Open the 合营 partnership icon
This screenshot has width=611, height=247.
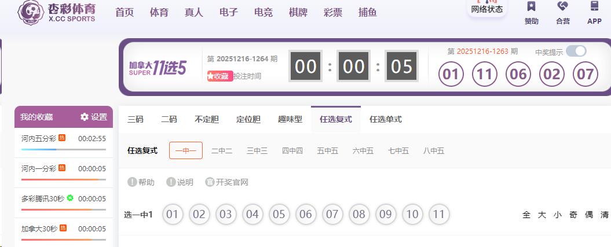[x=562, y=7]
